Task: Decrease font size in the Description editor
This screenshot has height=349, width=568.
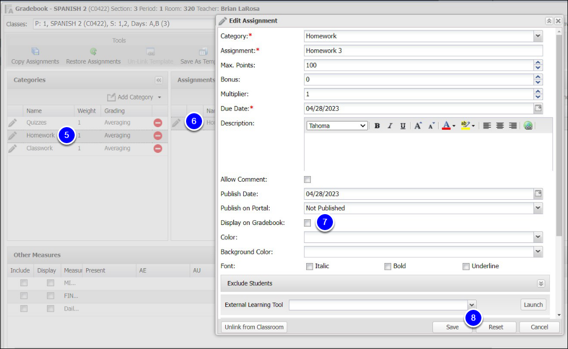Action: [x=431, y=126]
